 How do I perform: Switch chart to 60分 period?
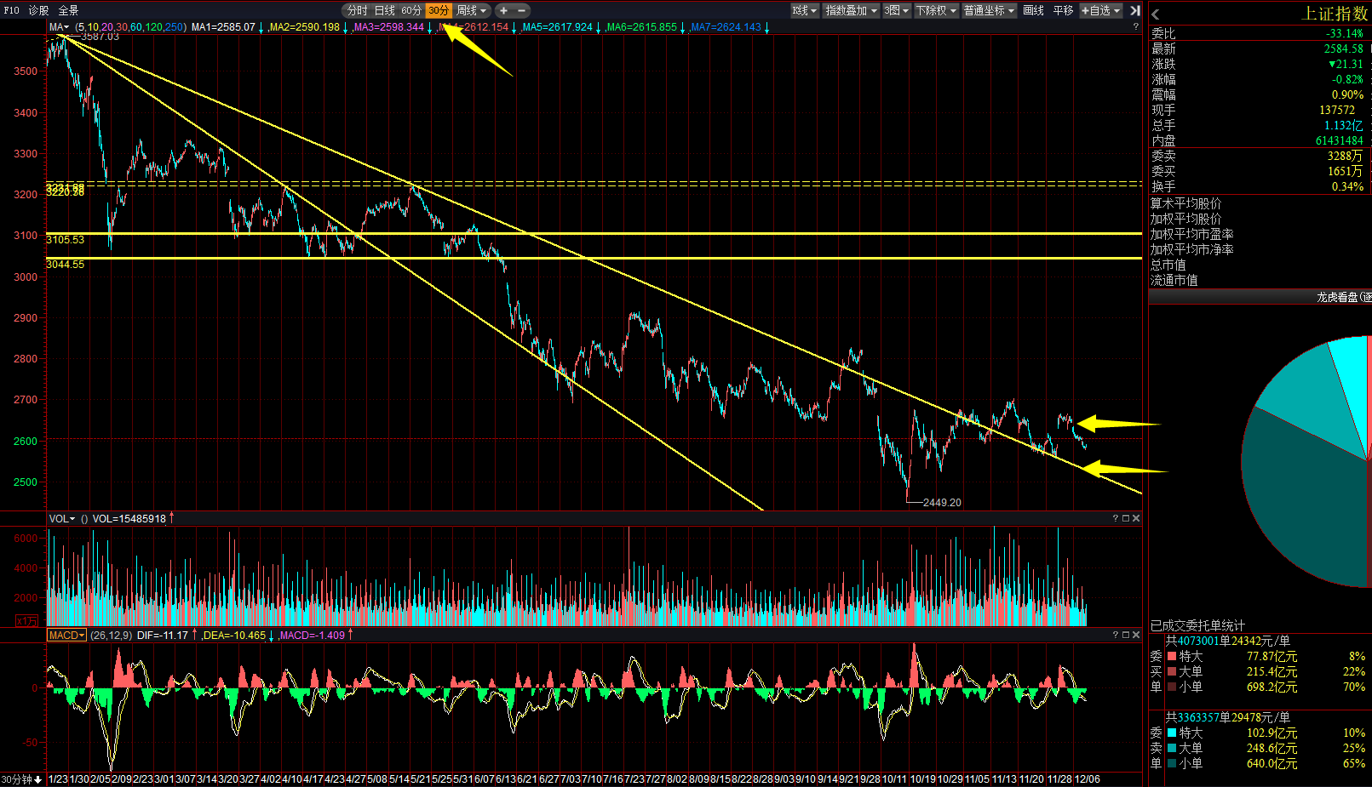(x=411, y=10)
